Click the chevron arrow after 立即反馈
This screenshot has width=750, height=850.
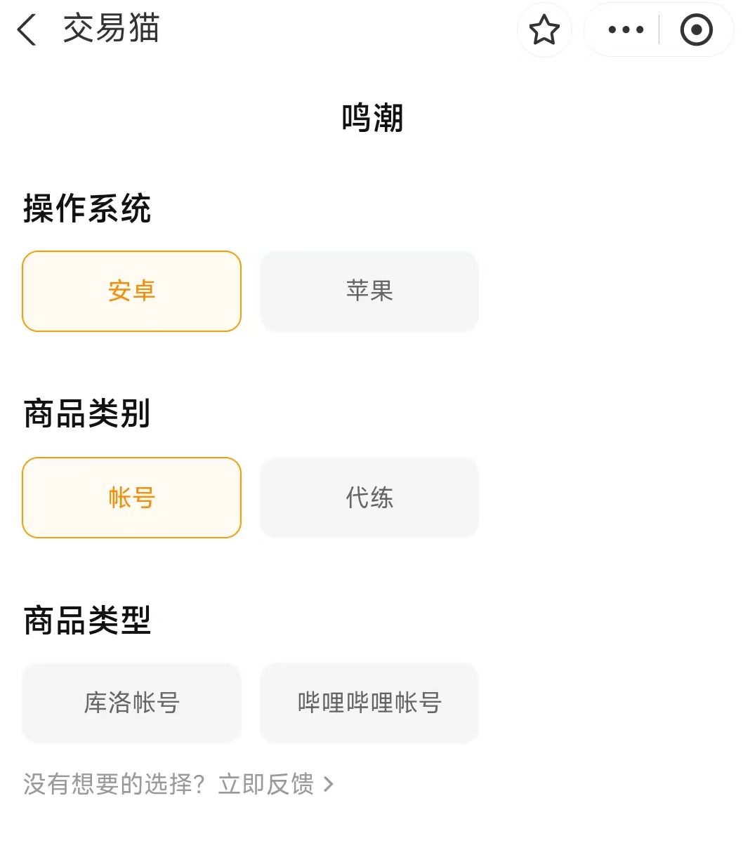click(x=329, y=784)
